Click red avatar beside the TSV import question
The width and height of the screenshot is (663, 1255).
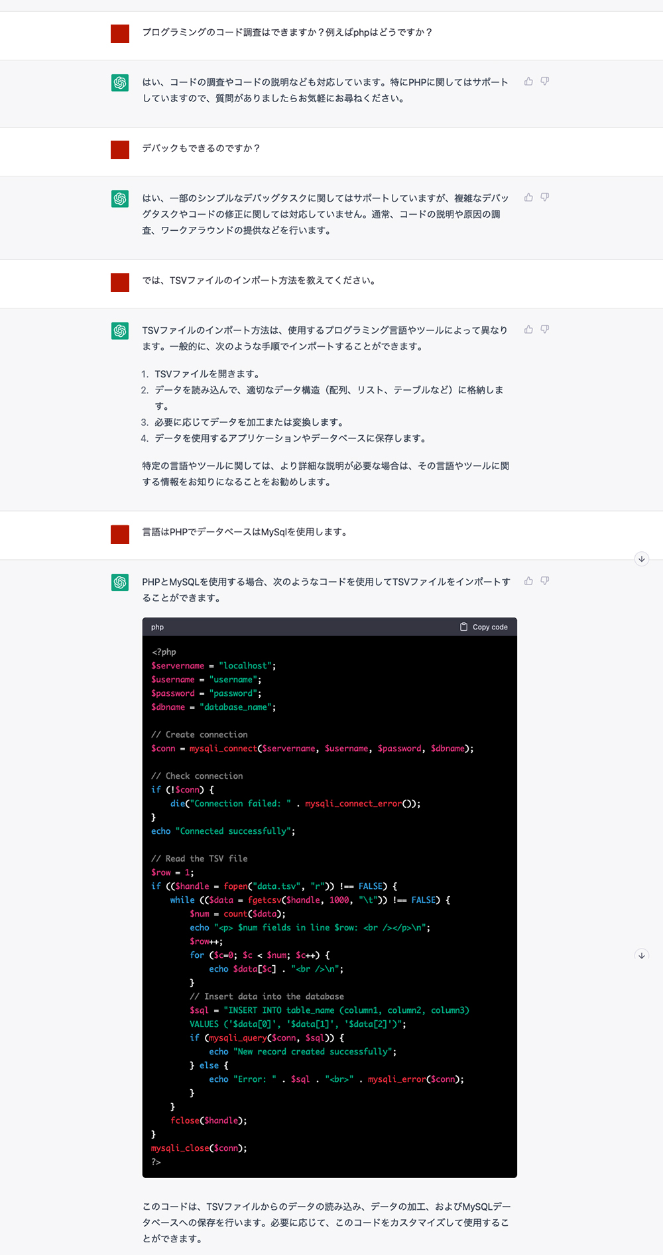(x=120, y=283)
